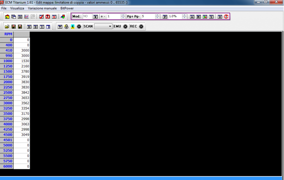Click the I window icon

(x=42, y=27)
